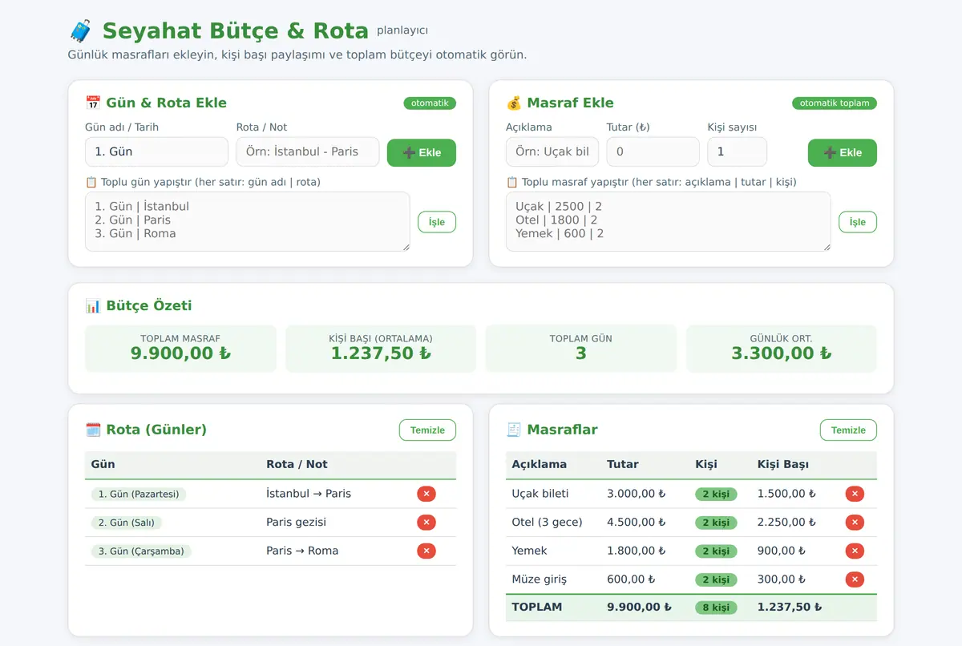The width and height of the screenshot is (962, 646).
Task: Focus the Rota / Not input field
Action: 308,151
